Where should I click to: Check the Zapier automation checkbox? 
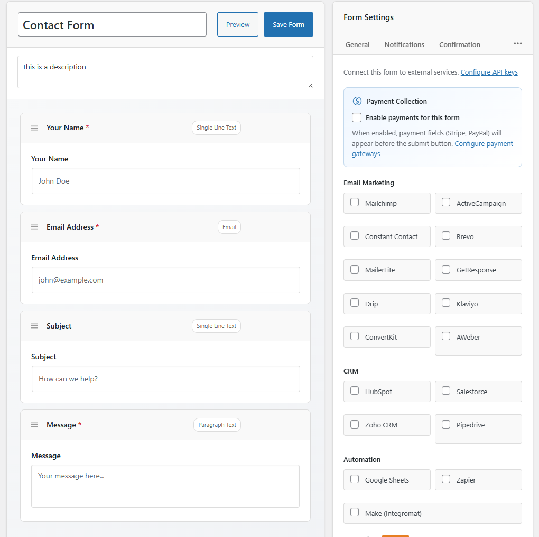(x=445, y=479)
